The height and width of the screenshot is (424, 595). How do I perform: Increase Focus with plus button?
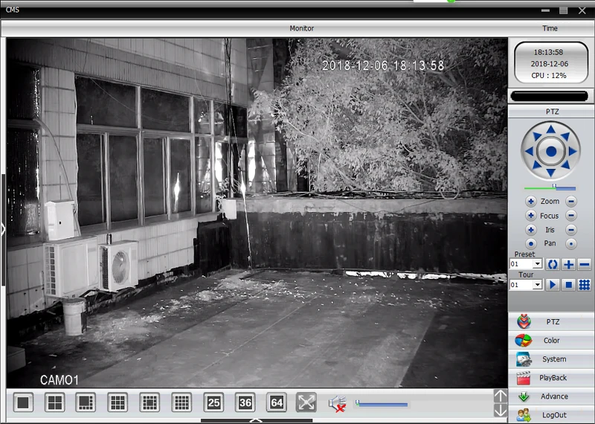click(531, 216)
